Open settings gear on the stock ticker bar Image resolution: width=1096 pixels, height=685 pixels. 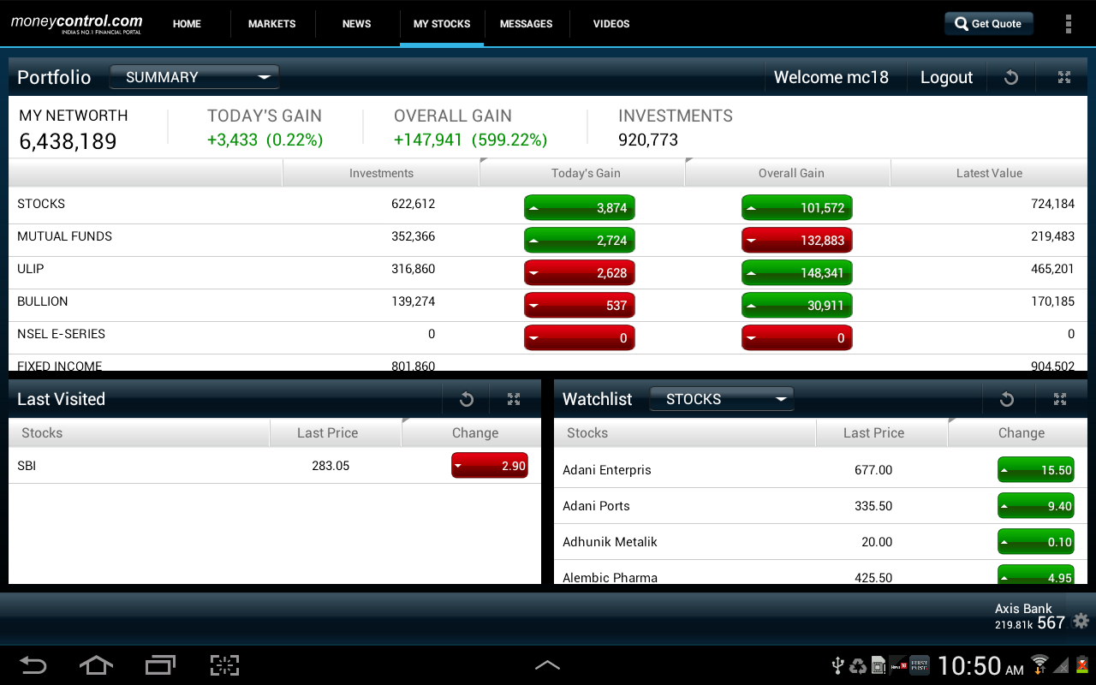[1081, 622]
